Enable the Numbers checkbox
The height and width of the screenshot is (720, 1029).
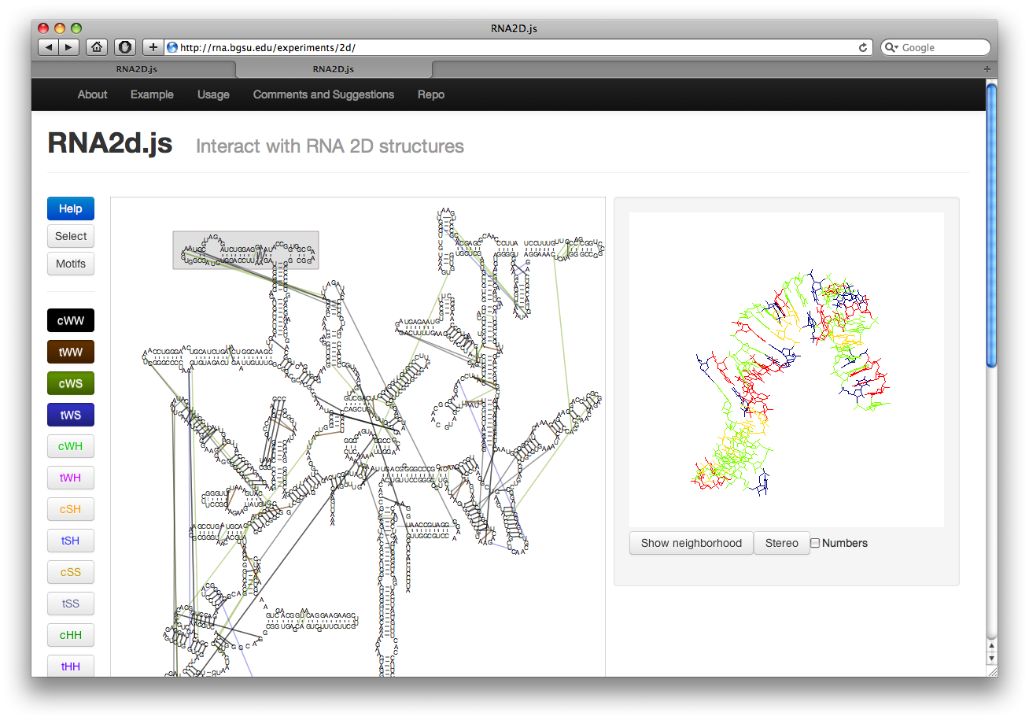815,543
